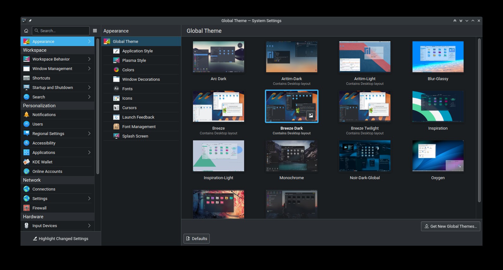Open the Launch Feedback page
Image resolution: width=503 pixels, height=270 pixels.
tap(141, 117)
